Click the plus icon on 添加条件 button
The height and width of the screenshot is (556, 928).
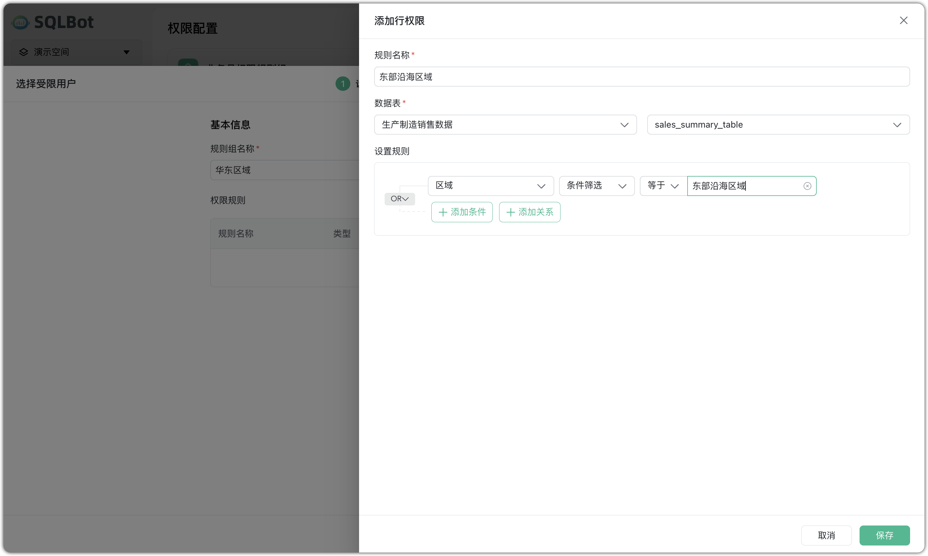pos(443,212)
